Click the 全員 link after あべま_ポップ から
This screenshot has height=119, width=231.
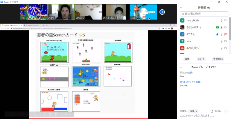198,82
